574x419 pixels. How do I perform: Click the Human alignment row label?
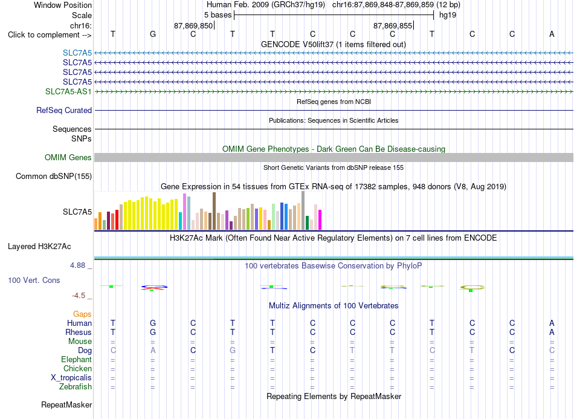pyautogui.click(x=79, y=323)
